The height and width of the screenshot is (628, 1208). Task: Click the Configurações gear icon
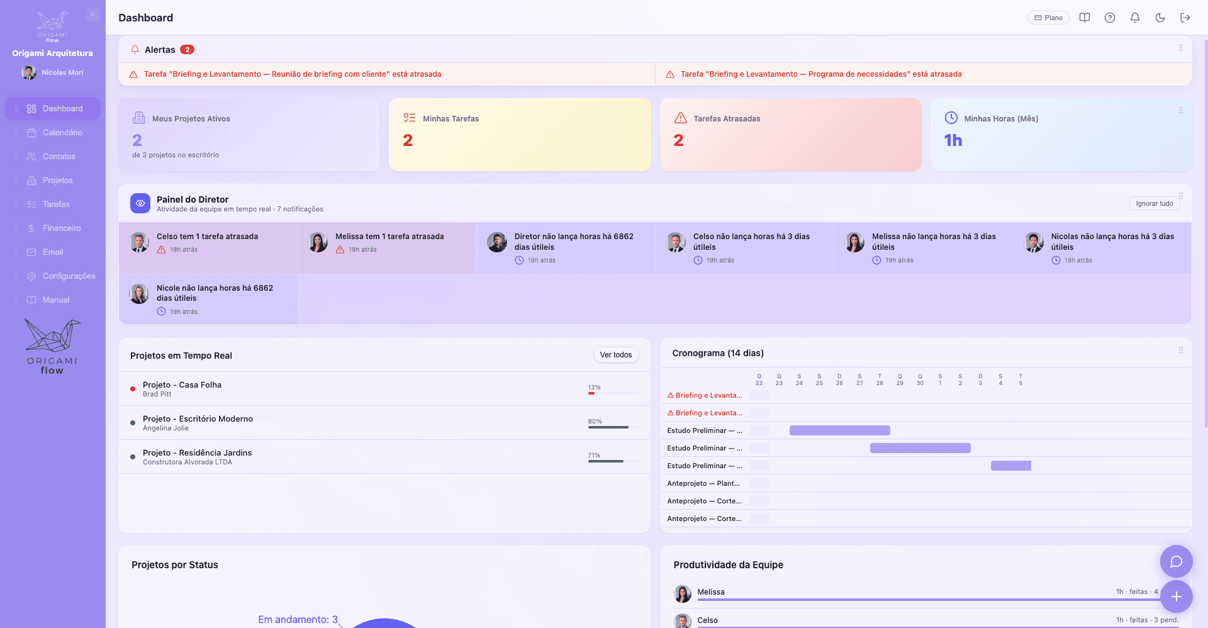point(31,276)
